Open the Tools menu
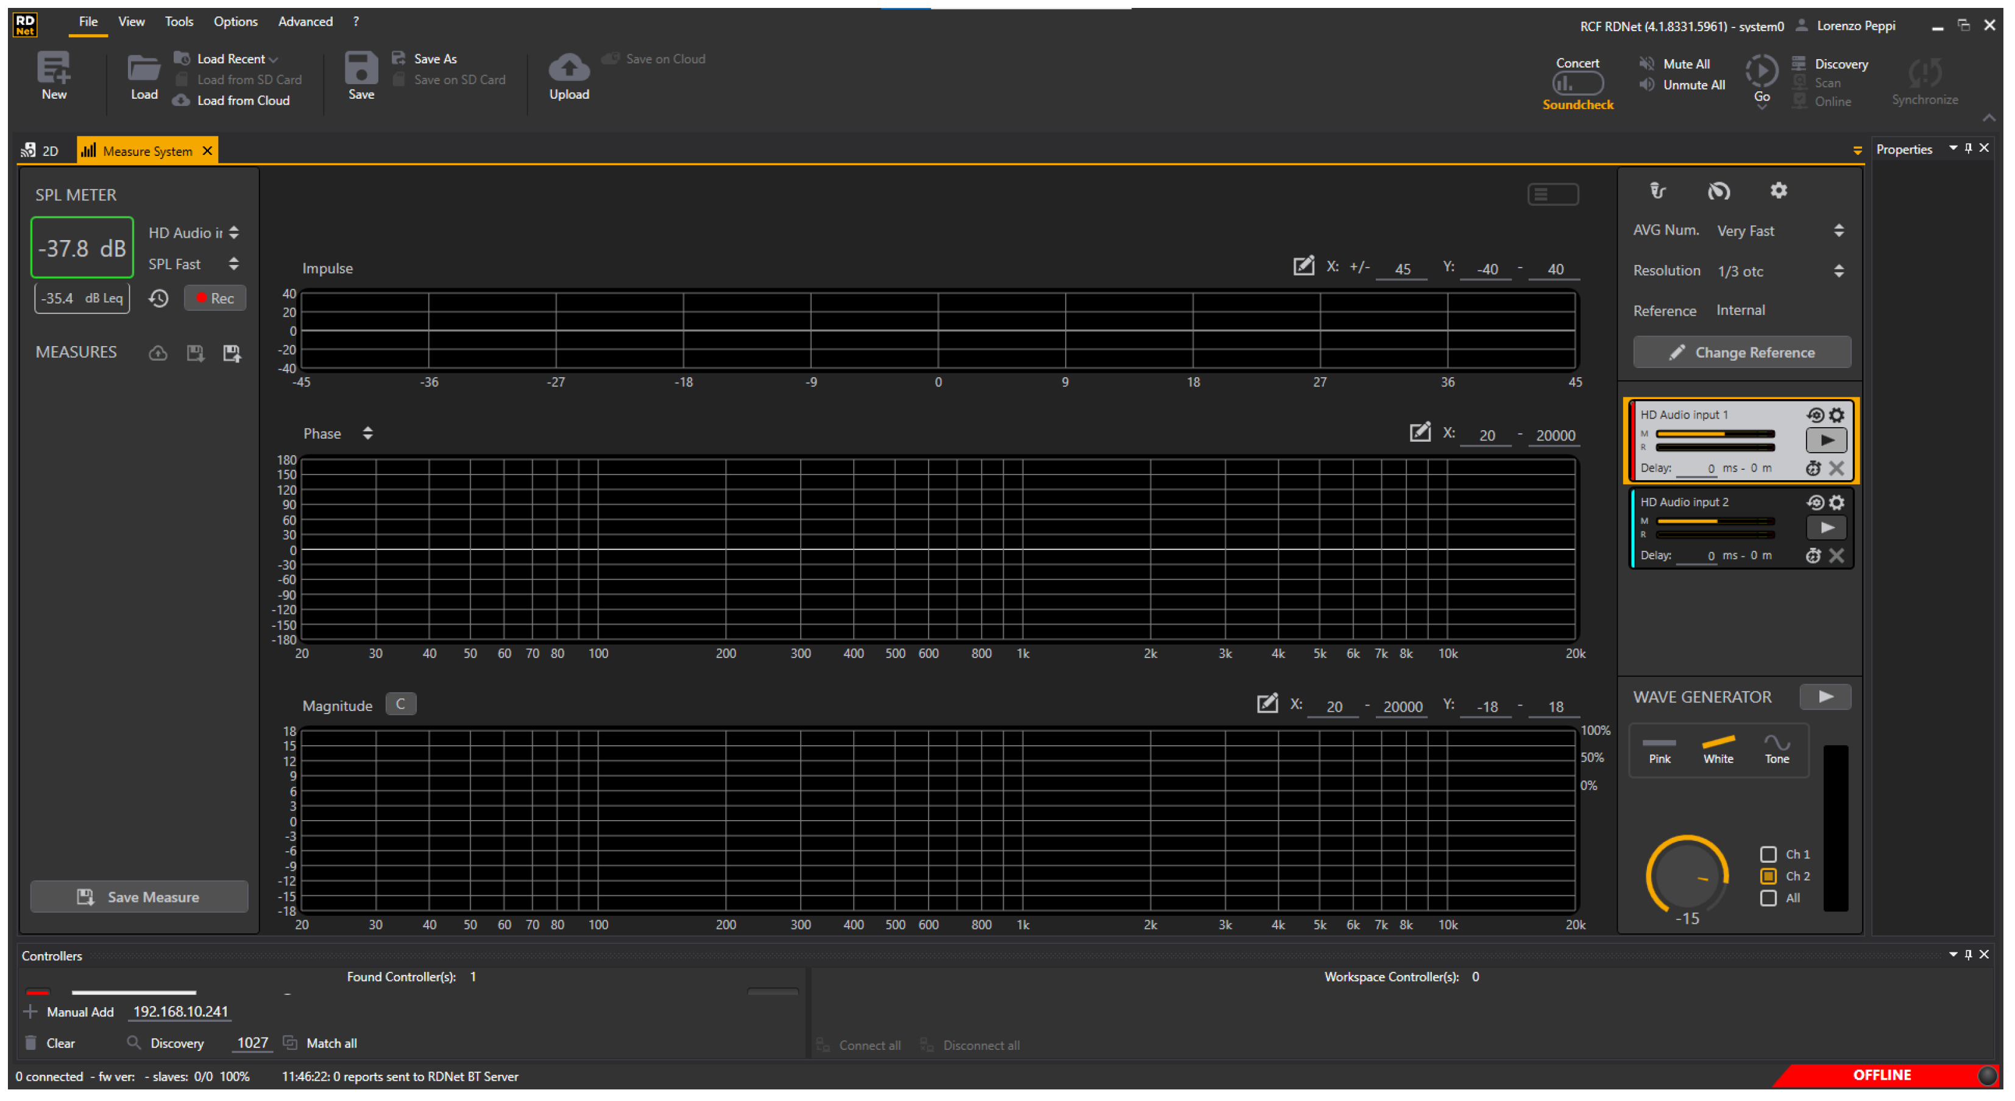Screen dimensions: 2015x1101 tap(179, 22)
